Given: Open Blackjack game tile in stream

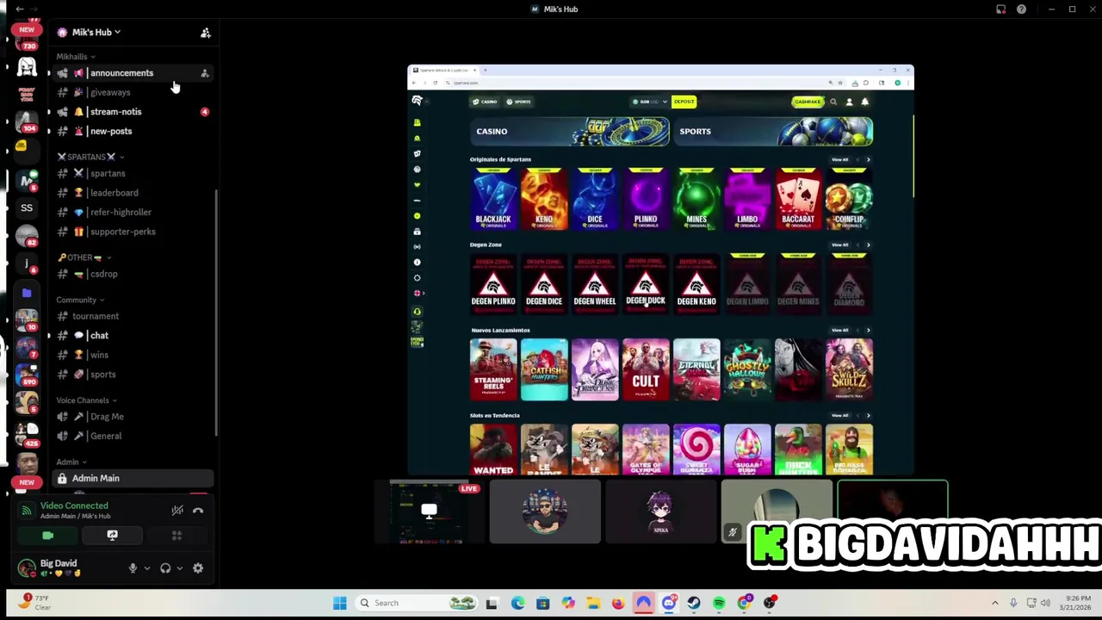Looking at the screenshot, I should (x=493, y=199).
